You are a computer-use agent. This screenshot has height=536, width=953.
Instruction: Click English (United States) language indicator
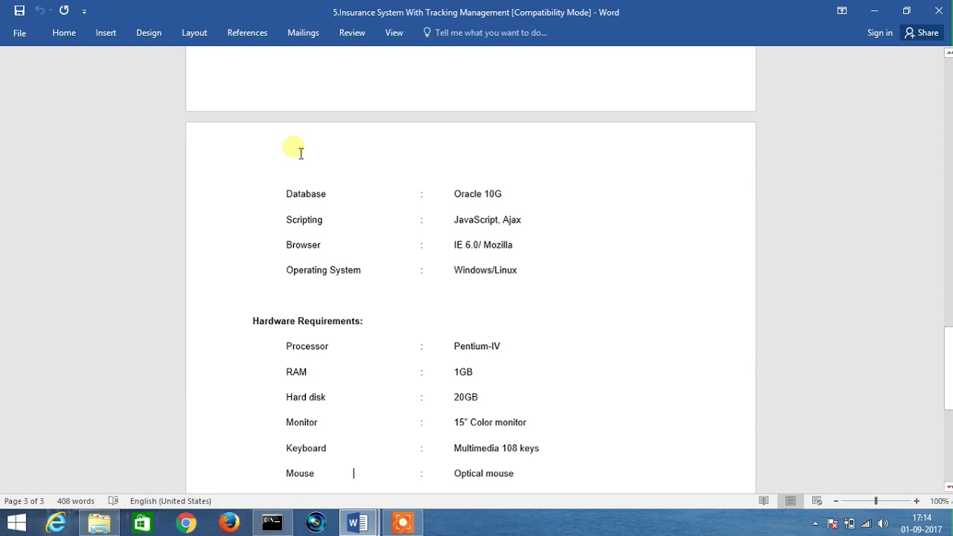pos(170,501)
